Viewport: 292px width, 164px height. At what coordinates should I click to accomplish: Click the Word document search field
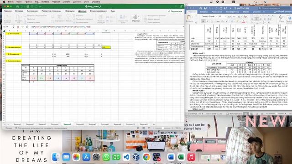(274, 8)
